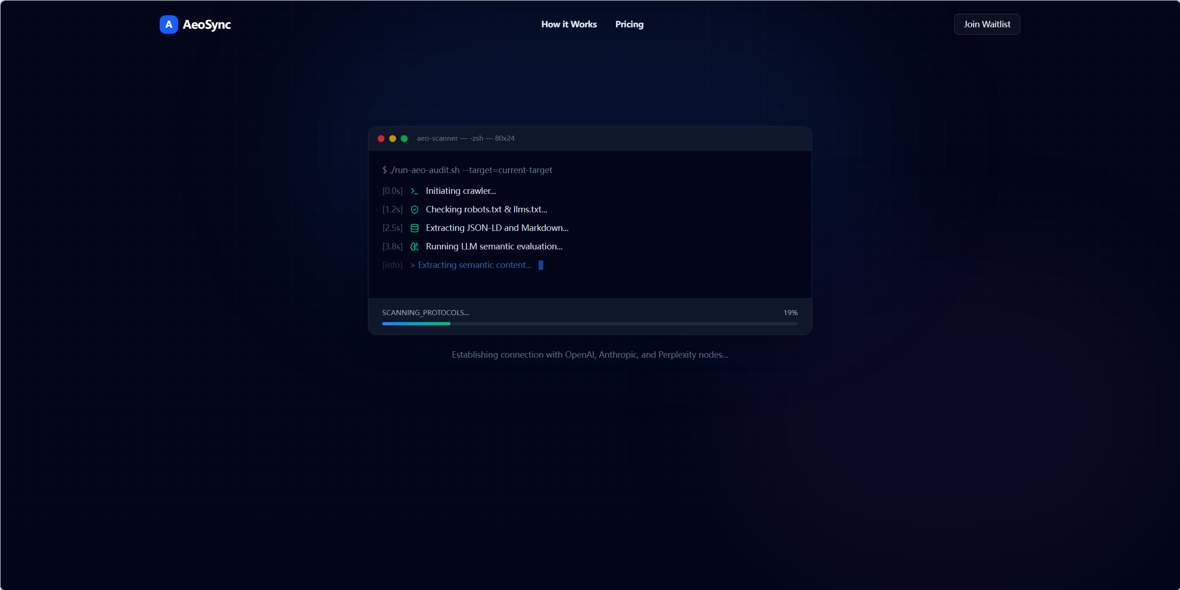This screenshot has height=590, width=1180.
Task: Click the blue AeoSync "A" logo icon
Action: [168, 24]
